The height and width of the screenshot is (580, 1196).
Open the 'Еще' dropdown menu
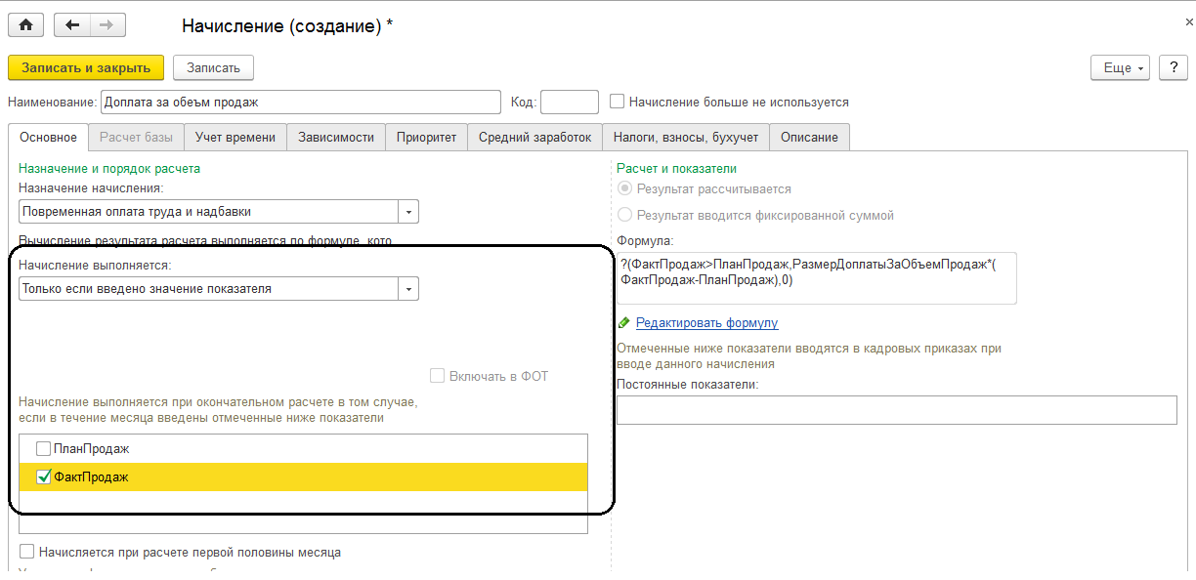(1120, 67)
